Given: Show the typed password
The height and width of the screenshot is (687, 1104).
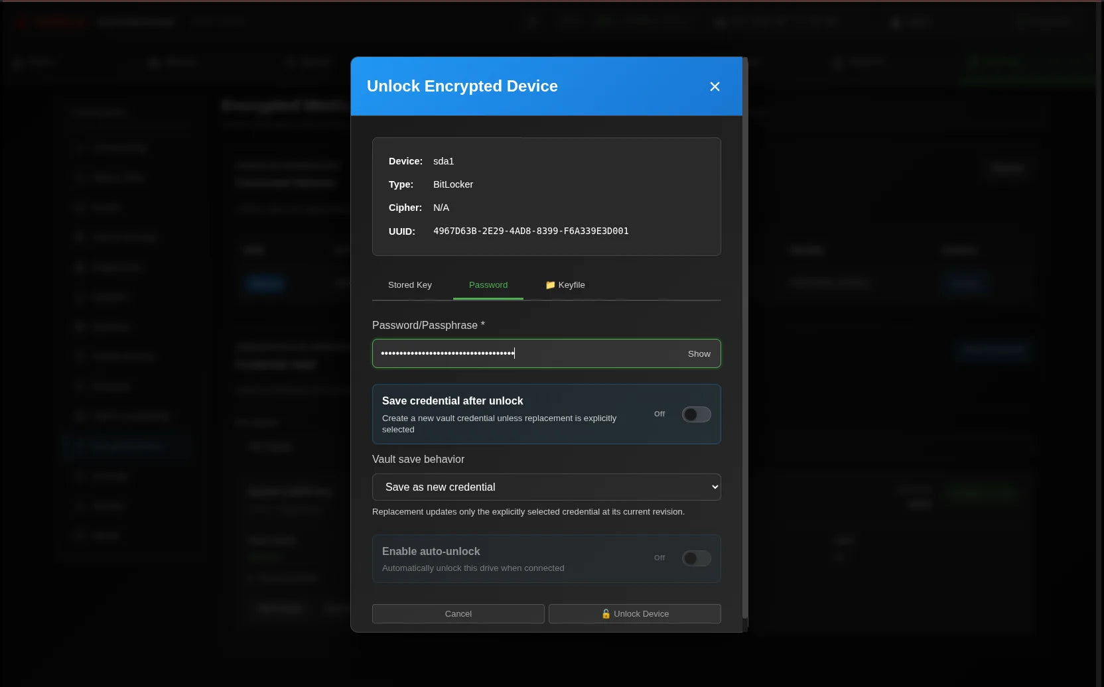Looking at the screenshot, I should coord(699,354).
